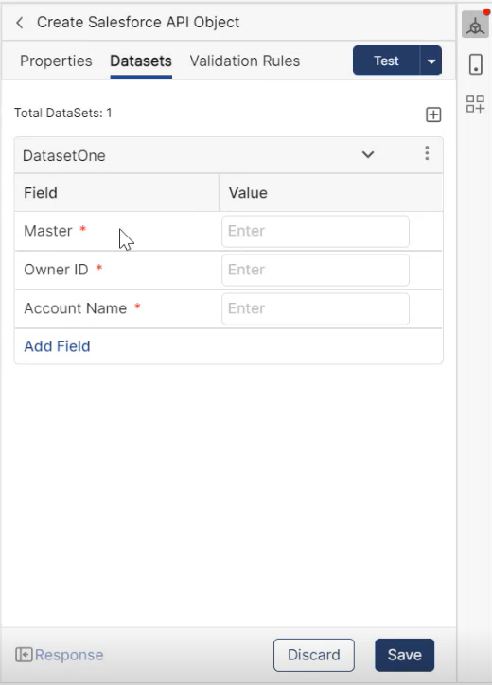Open the model cube icon in sidebar
Screen dimensions: 492x685
click(475, 26)
